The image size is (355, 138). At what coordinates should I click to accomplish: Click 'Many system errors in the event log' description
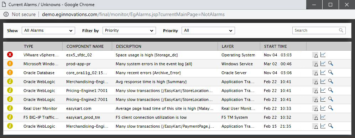[x=154, y=64]
